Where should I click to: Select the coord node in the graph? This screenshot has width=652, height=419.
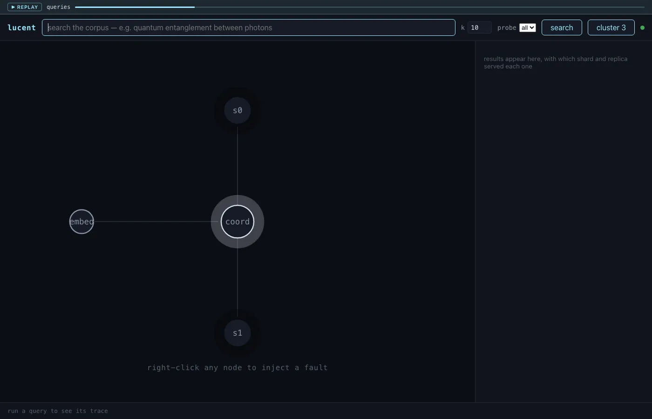238,222
